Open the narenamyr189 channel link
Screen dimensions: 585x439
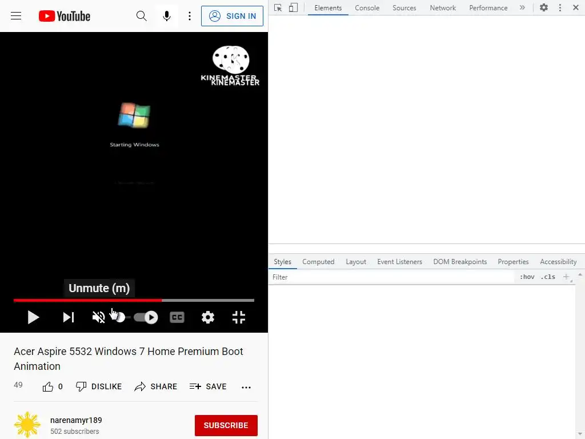point(76,420)
